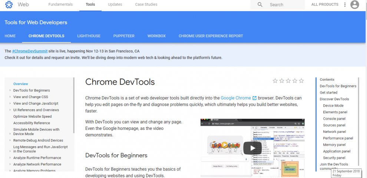Rate the page three stars
Image resolution: width=367 pixels, height=178 pixels.
288,81
